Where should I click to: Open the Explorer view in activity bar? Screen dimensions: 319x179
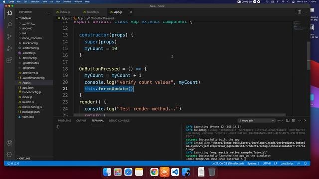pyautogui.click(x=9, y=13)
